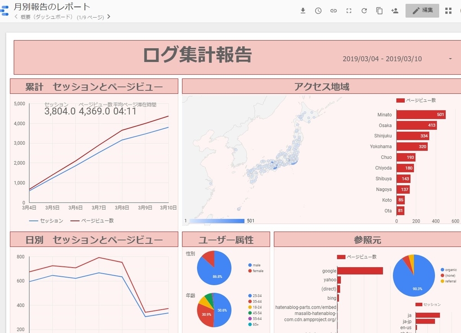Click the Data Studio logo
This screenshot has width=461, height=333.
click(5, 10)
